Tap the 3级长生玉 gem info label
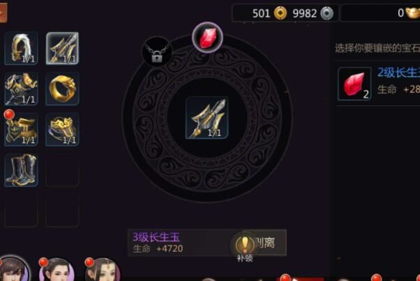Screen dimensions: 420x281 [x=157, y=237]
